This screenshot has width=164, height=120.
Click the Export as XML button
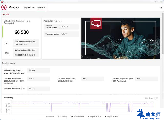[111, 117]
